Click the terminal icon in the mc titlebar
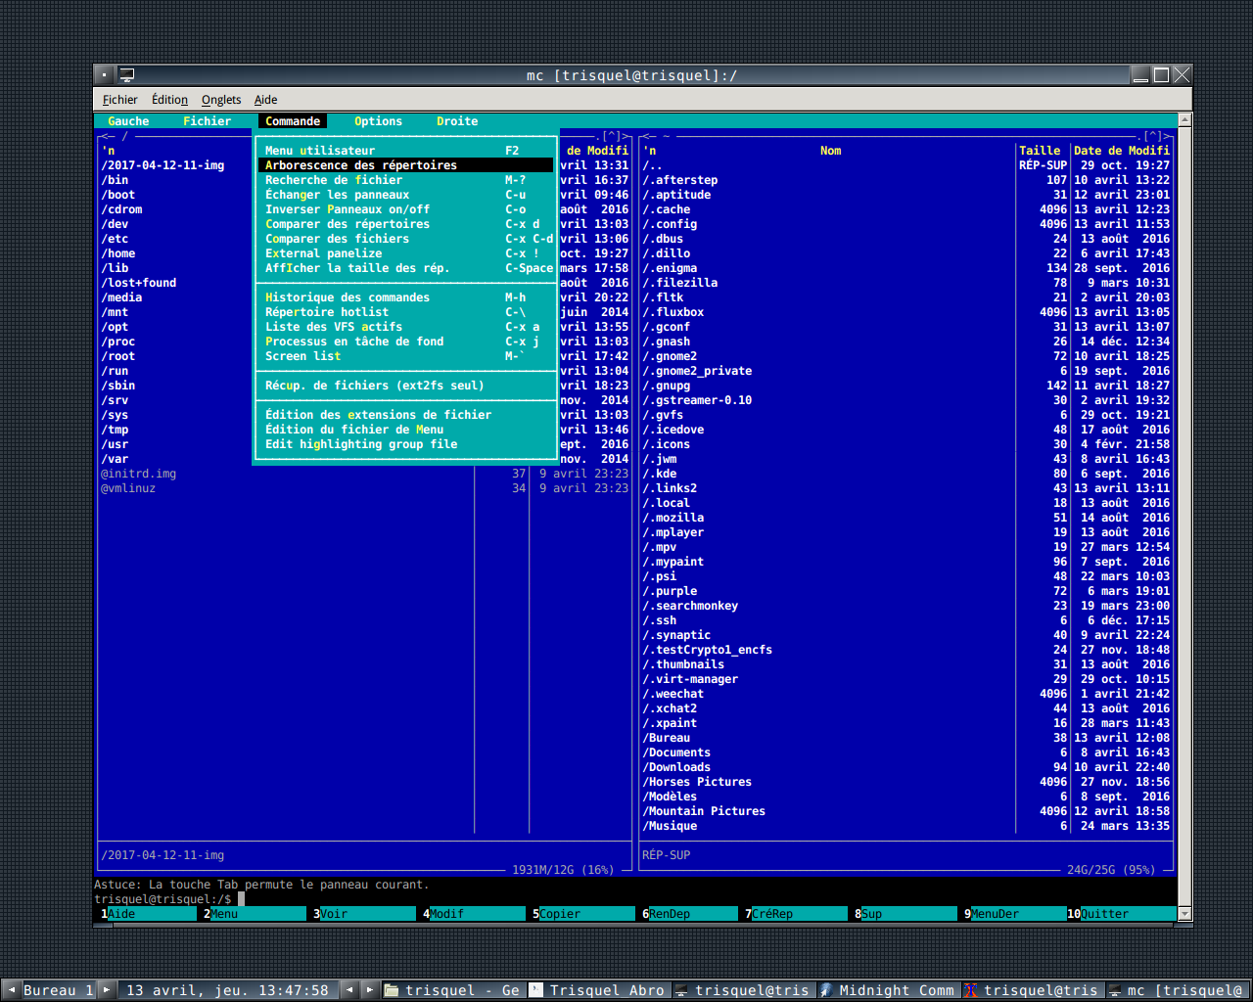 click(126, 74)
